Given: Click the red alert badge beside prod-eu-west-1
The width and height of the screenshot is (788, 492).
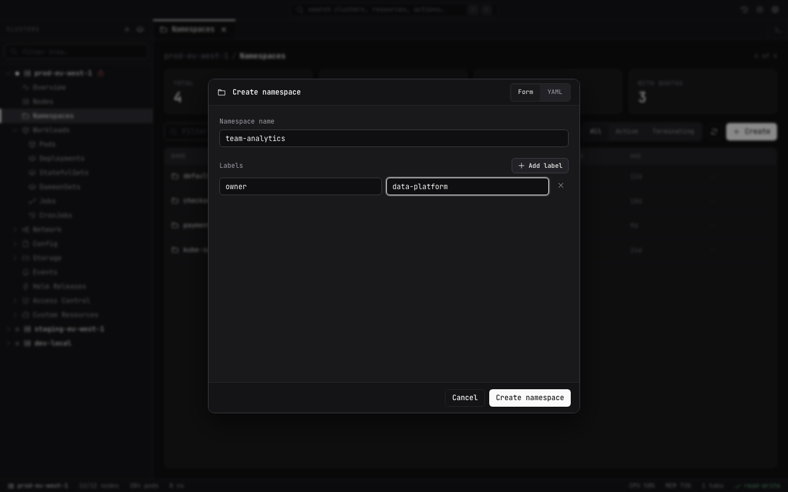Looking at the screenshot, I should tap(101, 73).
